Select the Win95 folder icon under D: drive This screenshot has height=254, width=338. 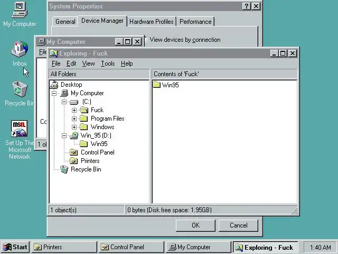[83, 144]
